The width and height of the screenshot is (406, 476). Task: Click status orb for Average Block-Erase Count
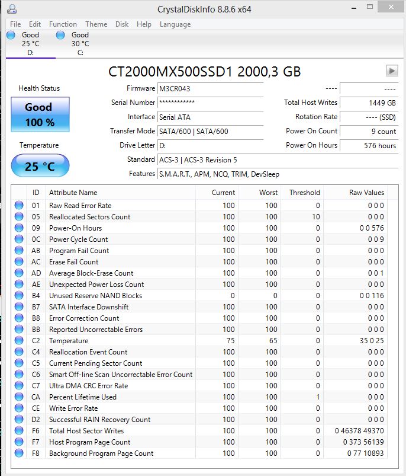tap(19, 273)
